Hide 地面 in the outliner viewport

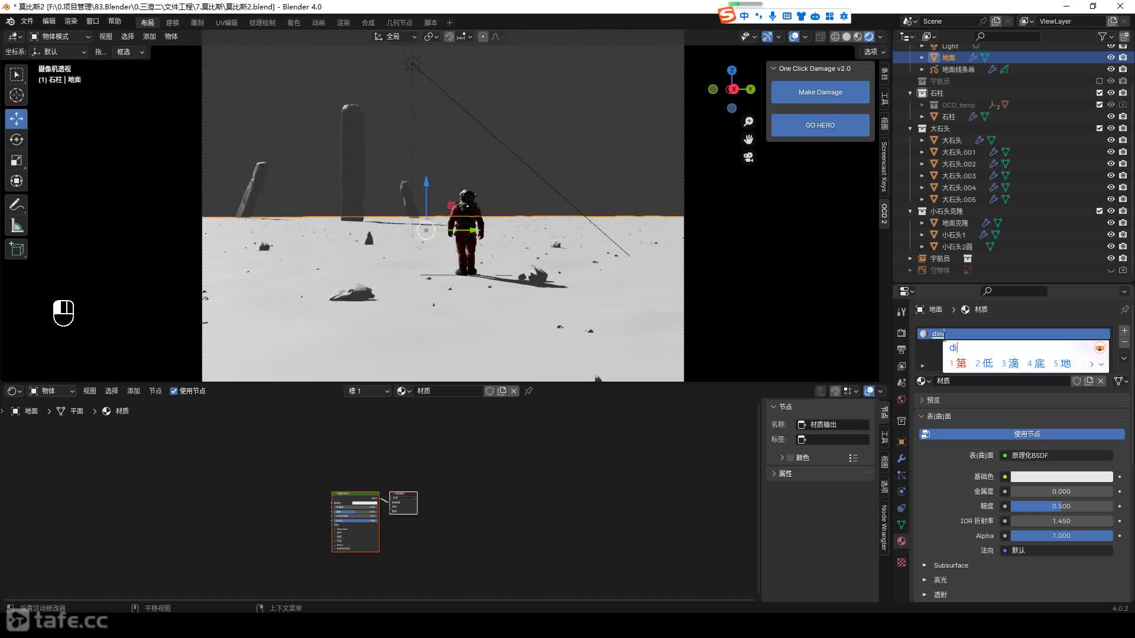pyautogui.click(x=1111, y=57)
